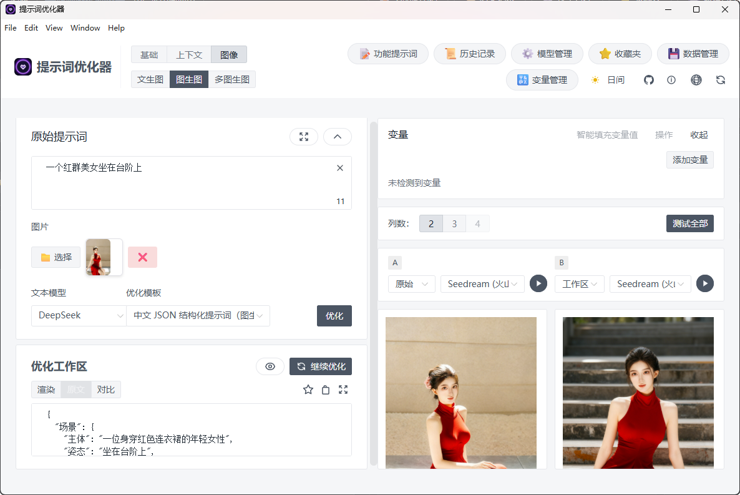Click the 测试全部 button
The height and width of the screenshot is (495, 740).
tap(689, 223)
